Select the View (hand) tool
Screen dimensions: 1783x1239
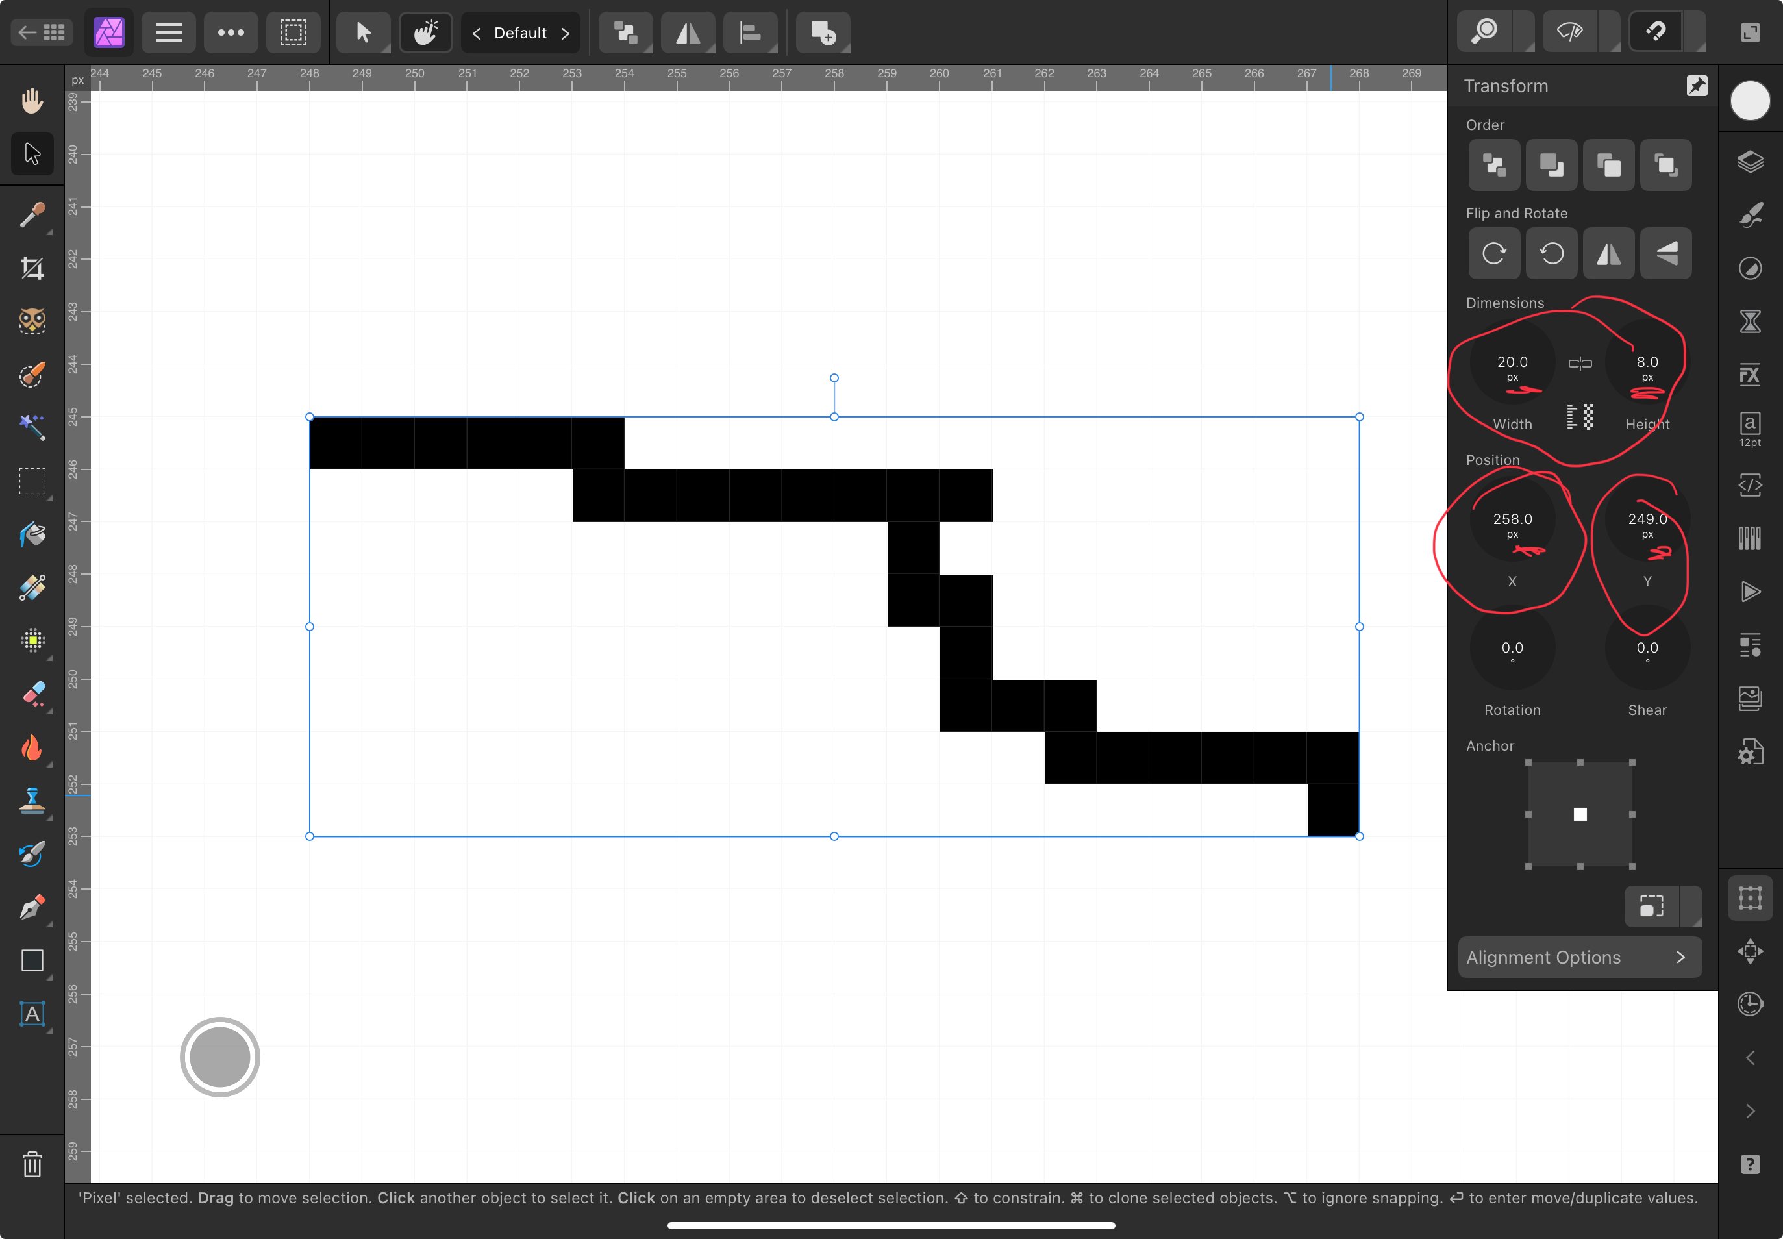pos(32,101)
